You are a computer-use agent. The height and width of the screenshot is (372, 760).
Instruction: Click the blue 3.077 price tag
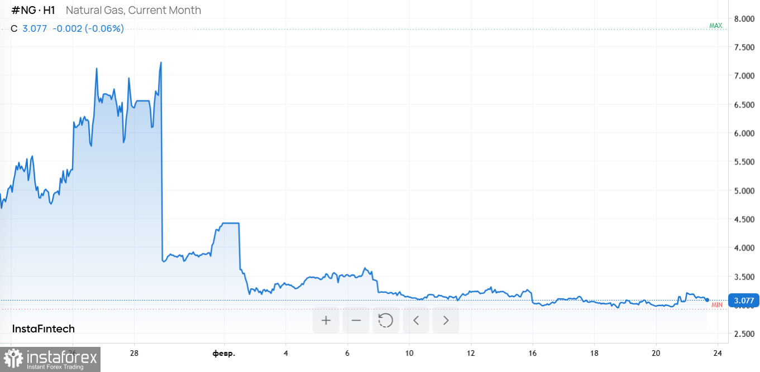[x=743, y=300]
